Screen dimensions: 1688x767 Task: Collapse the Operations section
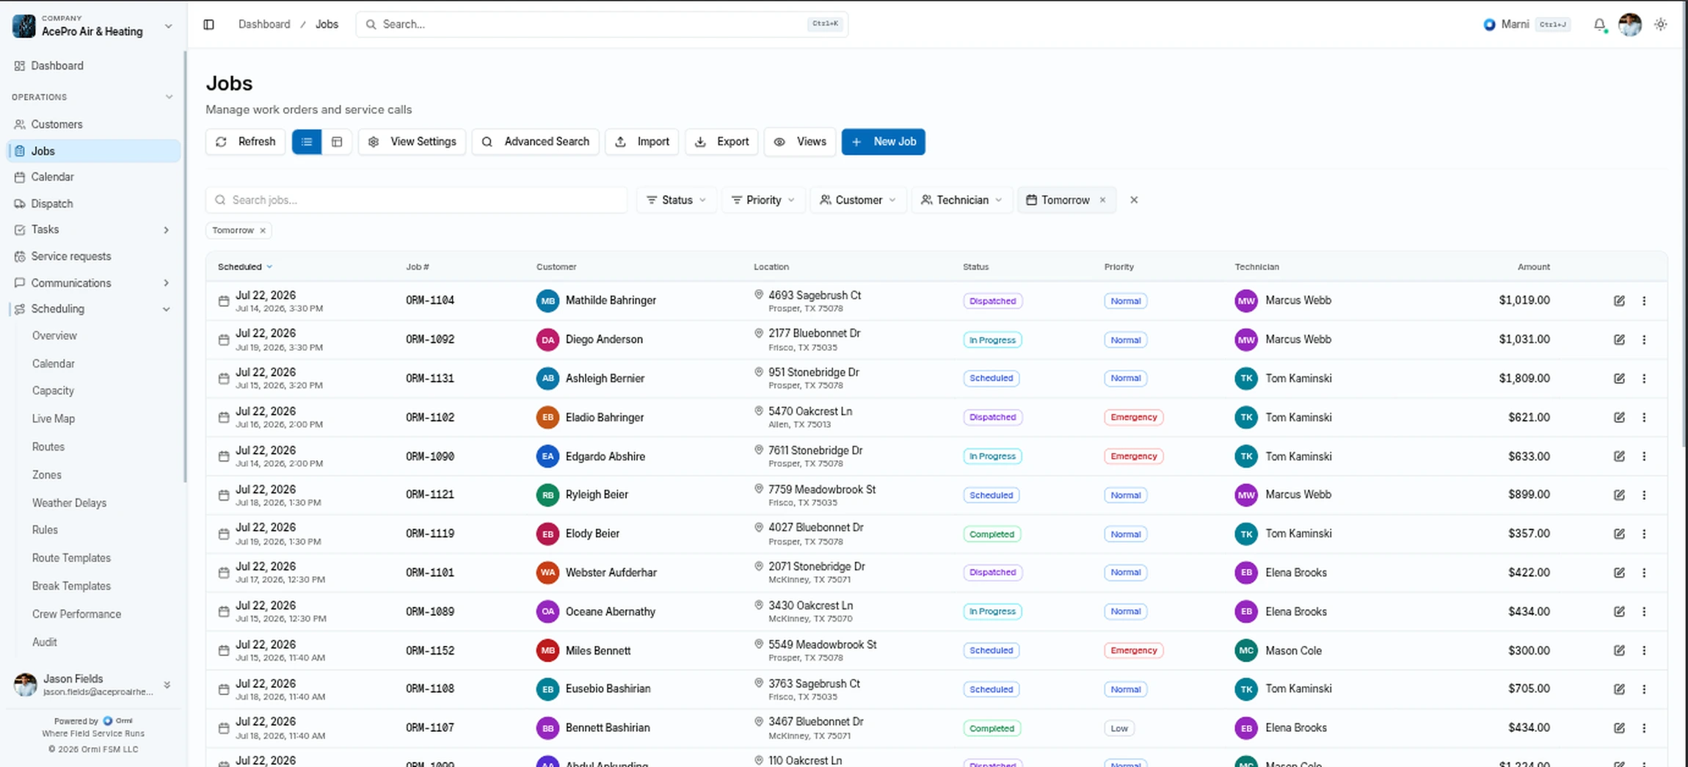169,97
